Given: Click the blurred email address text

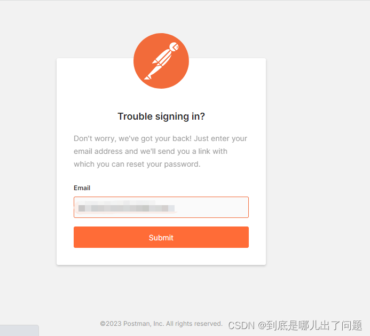Looking at the screenshot, I should pos(126,207).
